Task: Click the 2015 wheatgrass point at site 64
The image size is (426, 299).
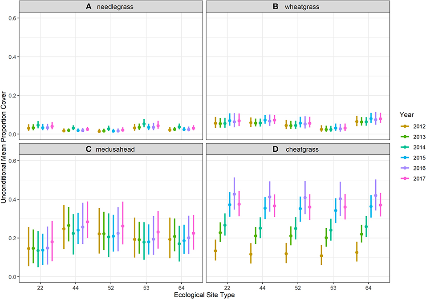Action: pos(371,119)
